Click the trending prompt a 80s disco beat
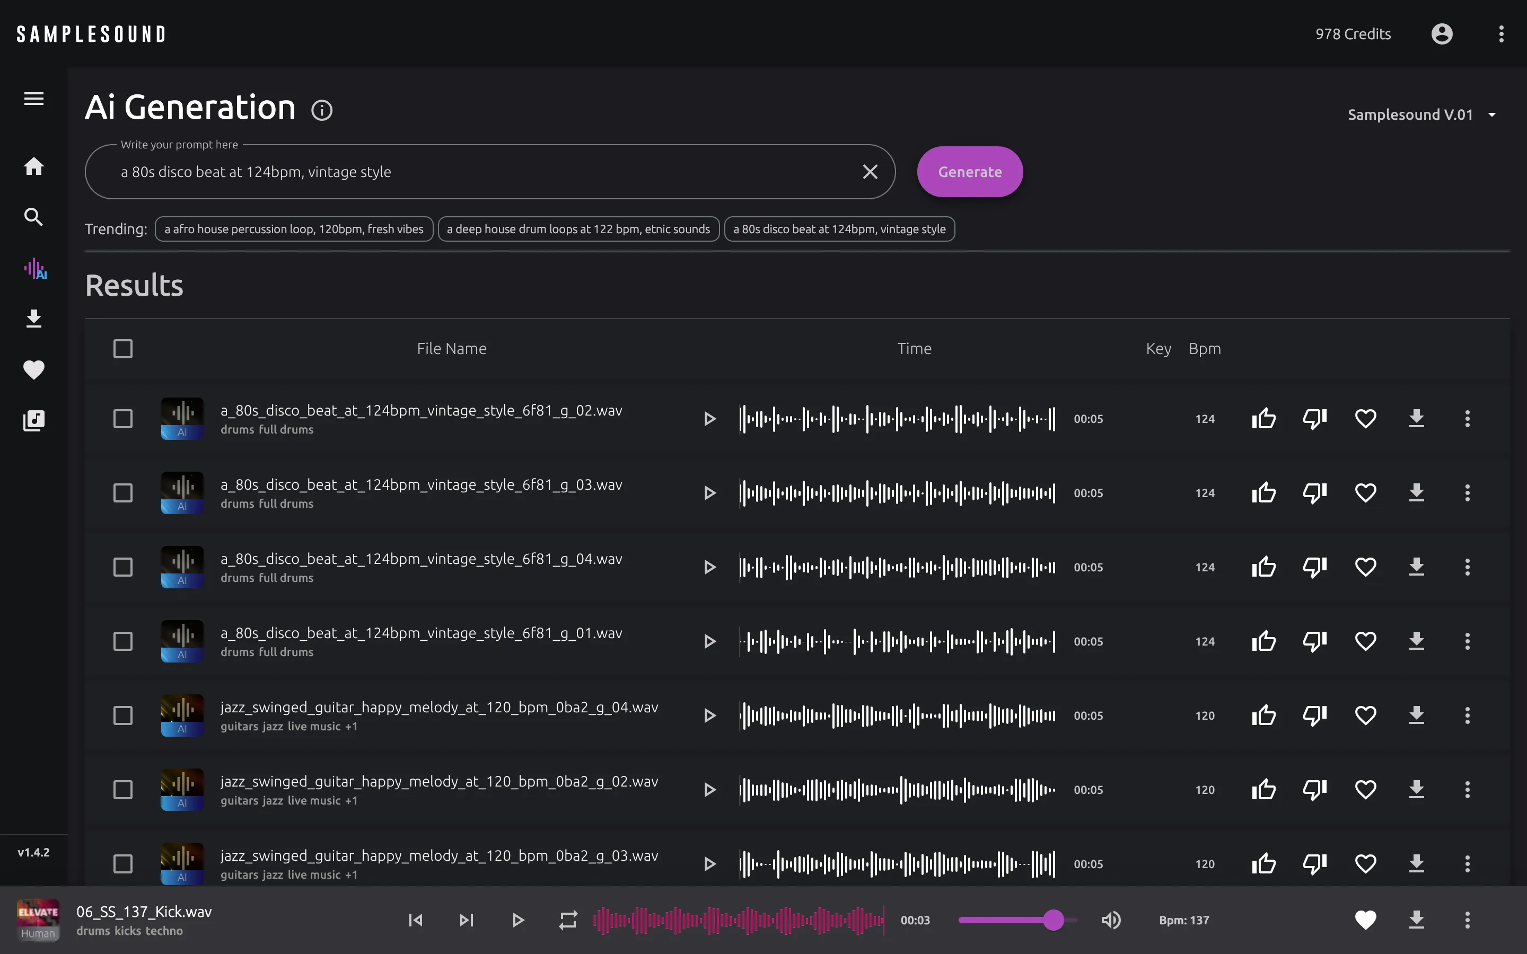This screenshot has width=1527, height=954. pyautogui.click(x=839, y=228)
